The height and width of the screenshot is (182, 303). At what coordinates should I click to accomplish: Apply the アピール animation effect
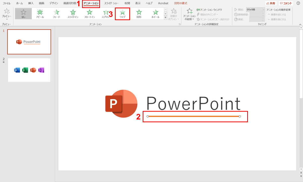point(40,14)
